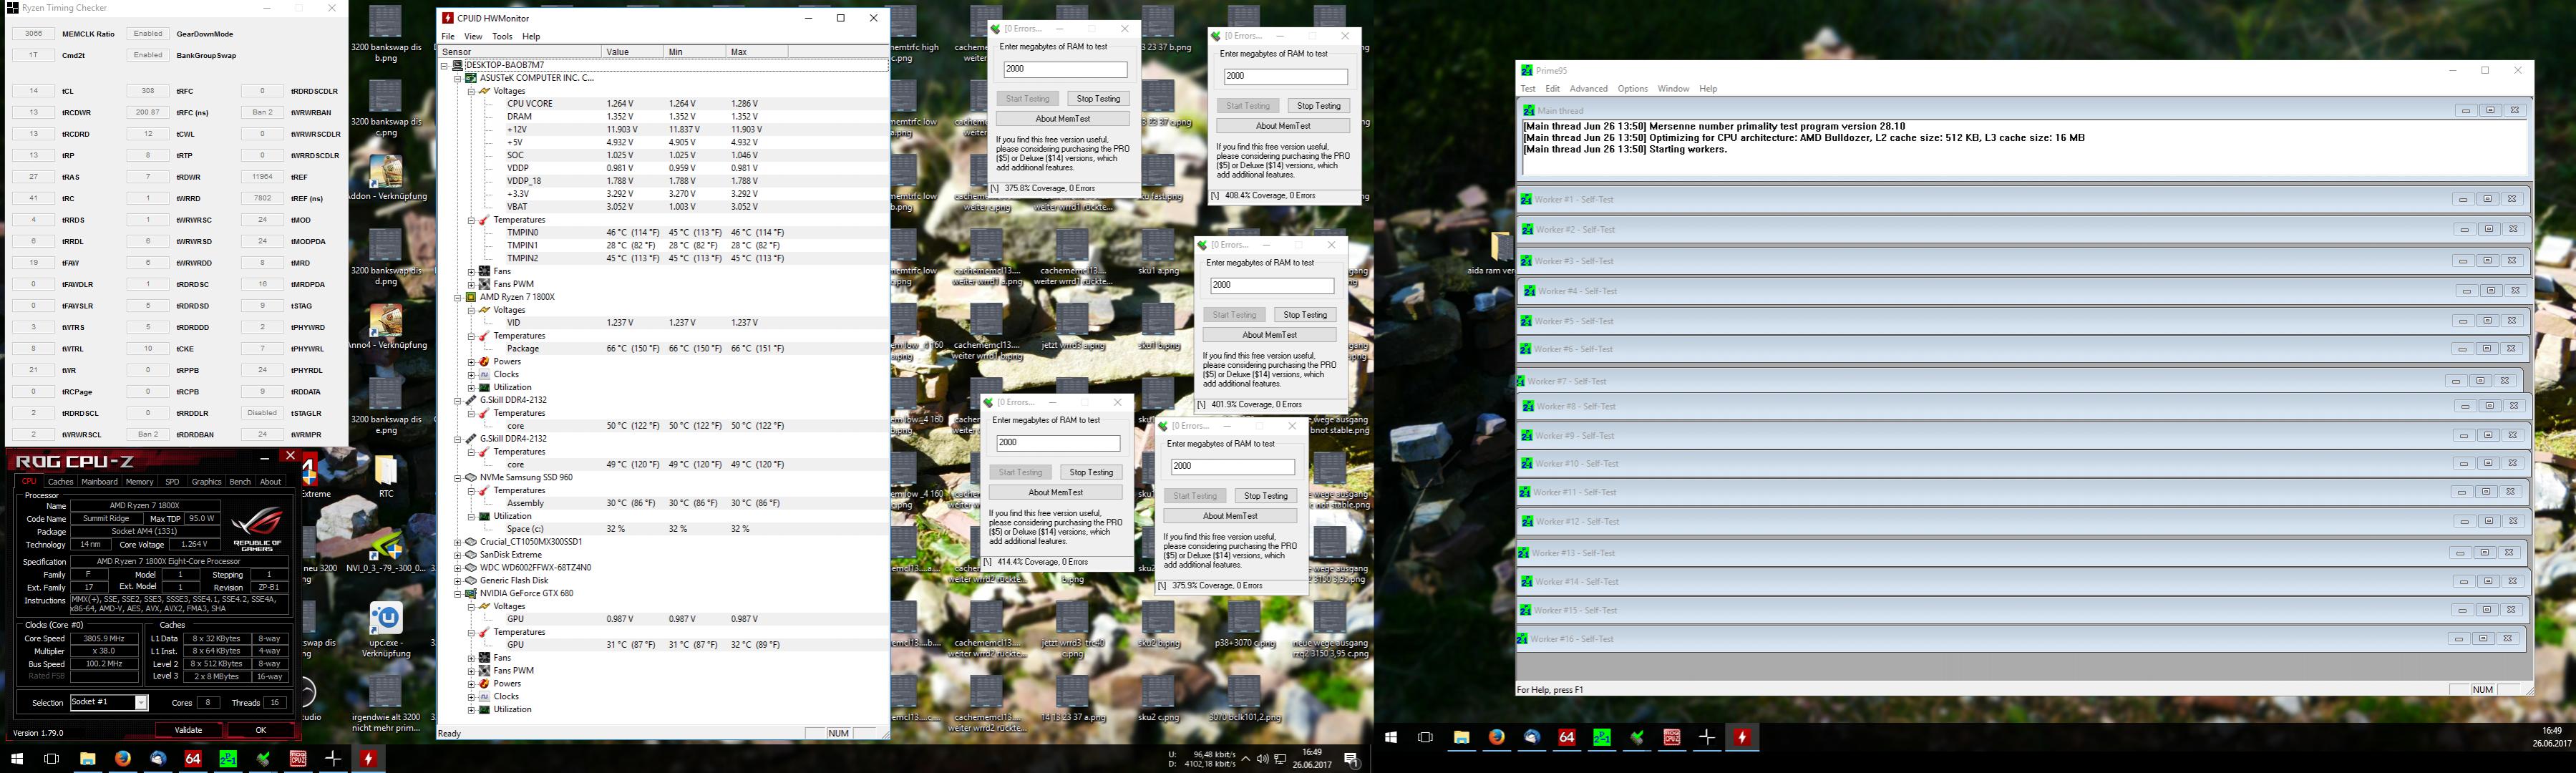Click HWMonitor lightning icon on right monitor taskbar
The width and height of the screenshot is (2576, 773).
click(x=1742, y=737)
